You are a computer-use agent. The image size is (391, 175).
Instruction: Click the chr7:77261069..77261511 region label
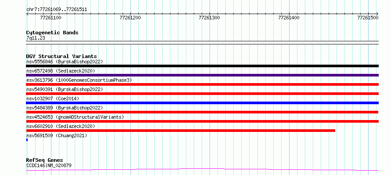tap(57, 10)
